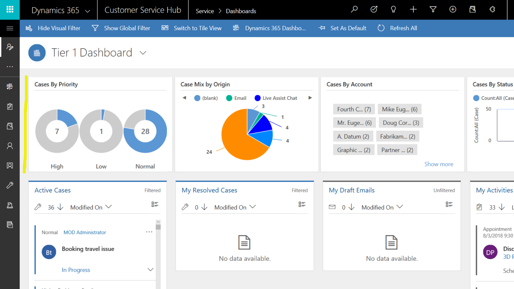The width and height of the screenshot is (514, 289).
Task: Open MOD Administrator owner link
Action: (85, 232)
